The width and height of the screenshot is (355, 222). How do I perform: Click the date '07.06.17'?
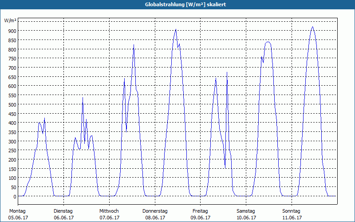click(x=110, y=218)
